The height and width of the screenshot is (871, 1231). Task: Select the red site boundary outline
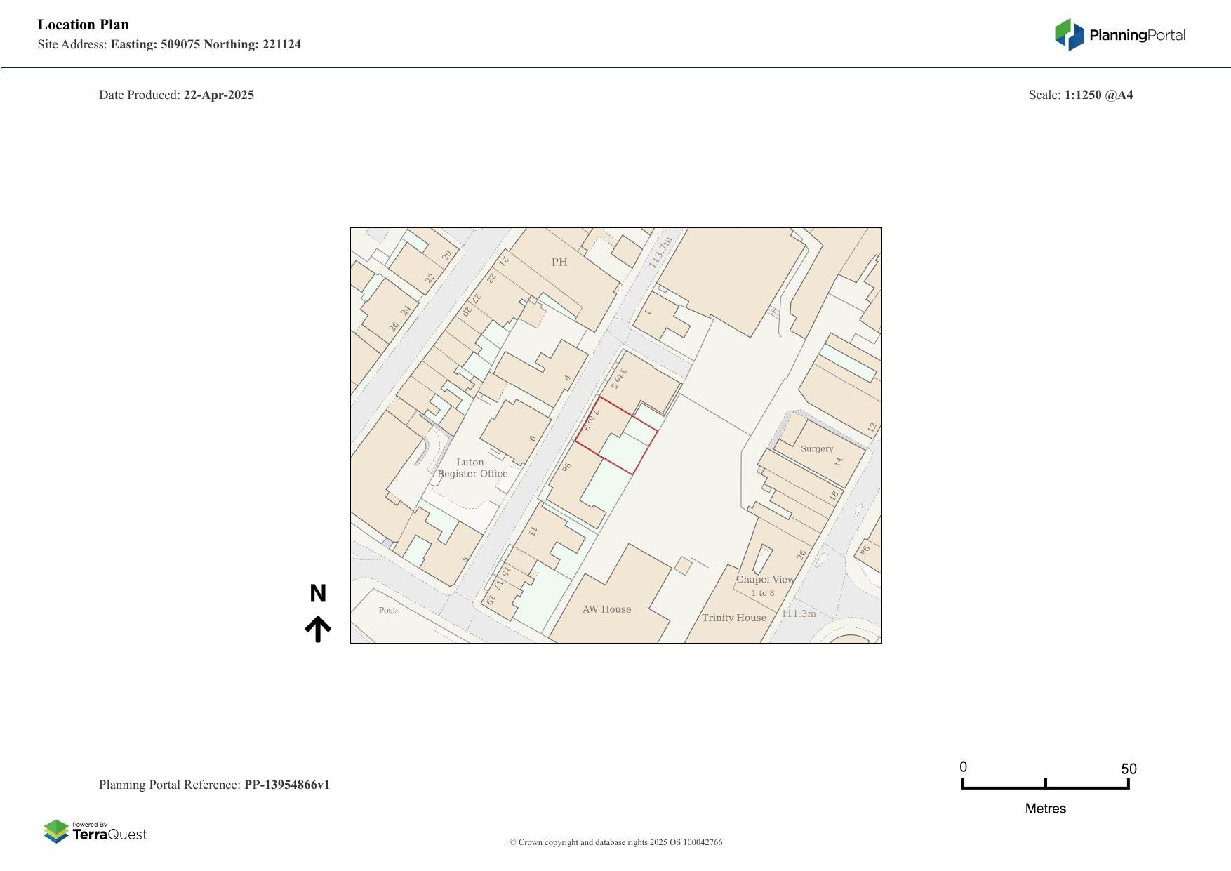[614, 435]
